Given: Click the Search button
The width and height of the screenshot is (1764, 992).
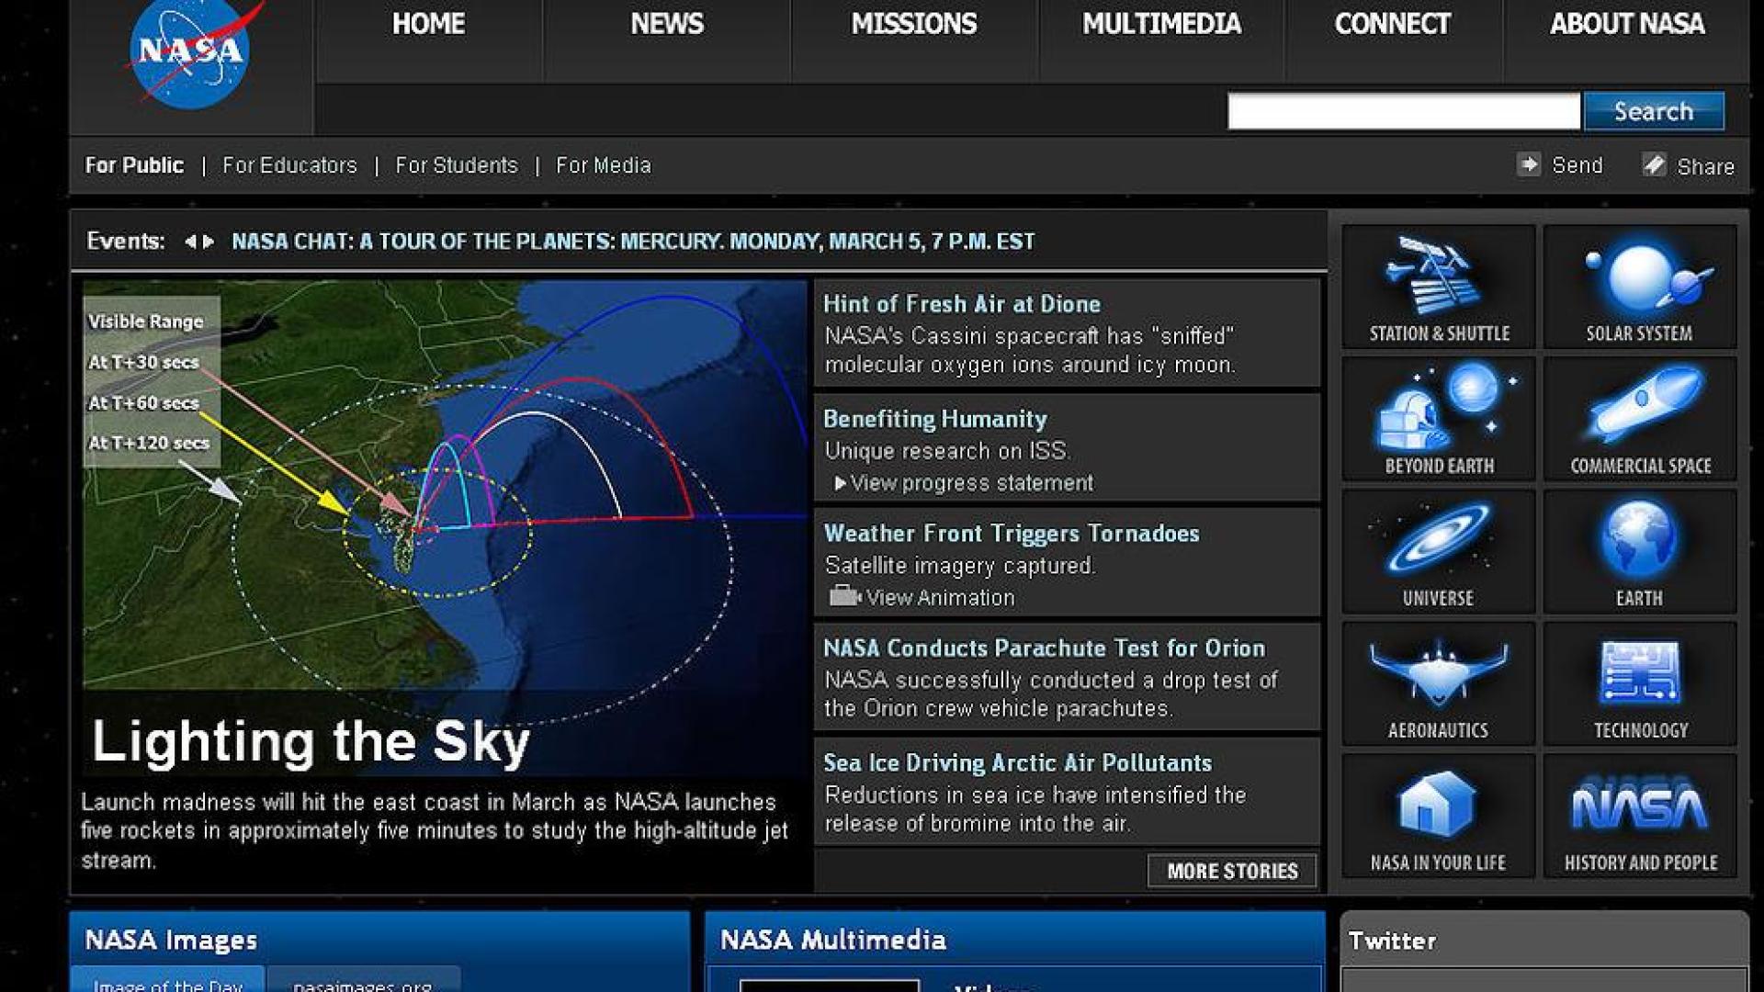Looking at the screenshot, I should (x=1654, y=111).
